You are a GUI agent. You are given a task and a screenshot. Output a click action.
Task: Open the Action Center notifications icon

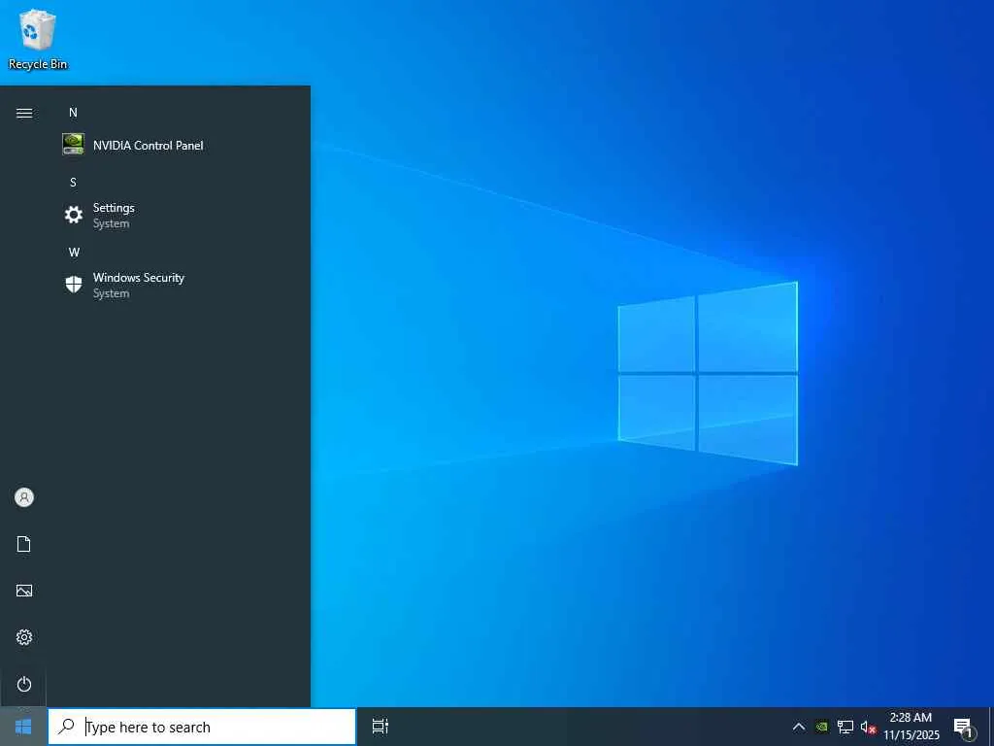[x=964, y=727]
